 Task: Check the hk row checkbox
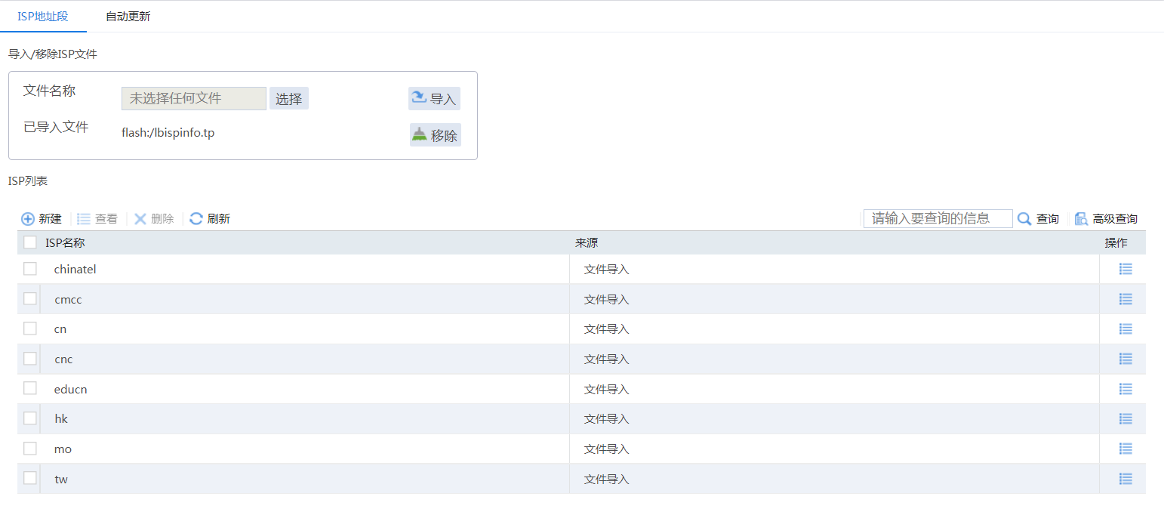tap(30, 418)
